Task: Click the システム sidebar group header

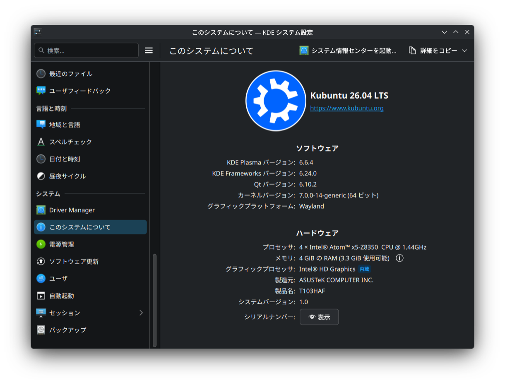Action: pyautogui.click(x=48, y=194)
